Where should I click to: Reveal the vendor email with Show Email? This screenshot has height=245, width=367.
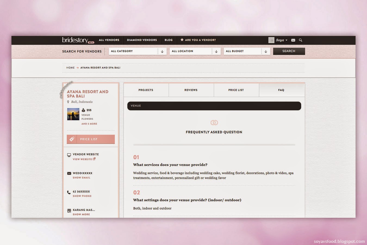coord(82,178)
